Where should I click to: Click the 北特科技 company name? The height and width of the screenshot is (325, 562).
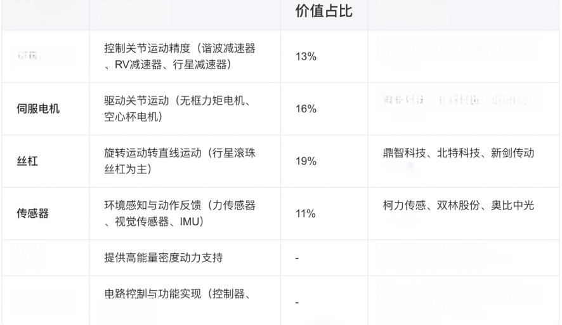coord(459,153)
